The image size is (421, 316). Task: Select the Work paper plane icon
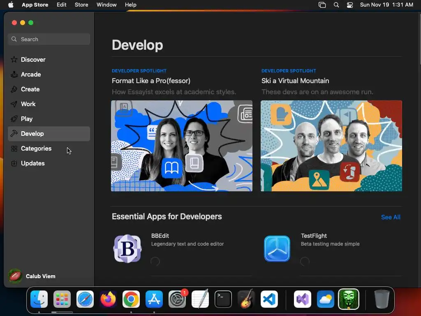[14, 104]
